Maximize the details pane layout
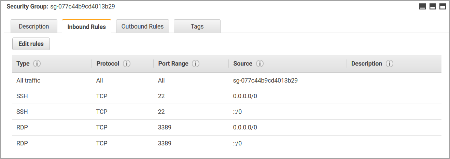Image resolution: width=450 pixels, height=159 pixels. [442, 7]
